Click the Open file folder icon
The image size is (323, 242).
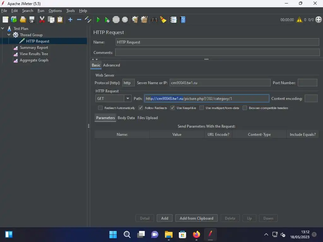click(23, 20)
